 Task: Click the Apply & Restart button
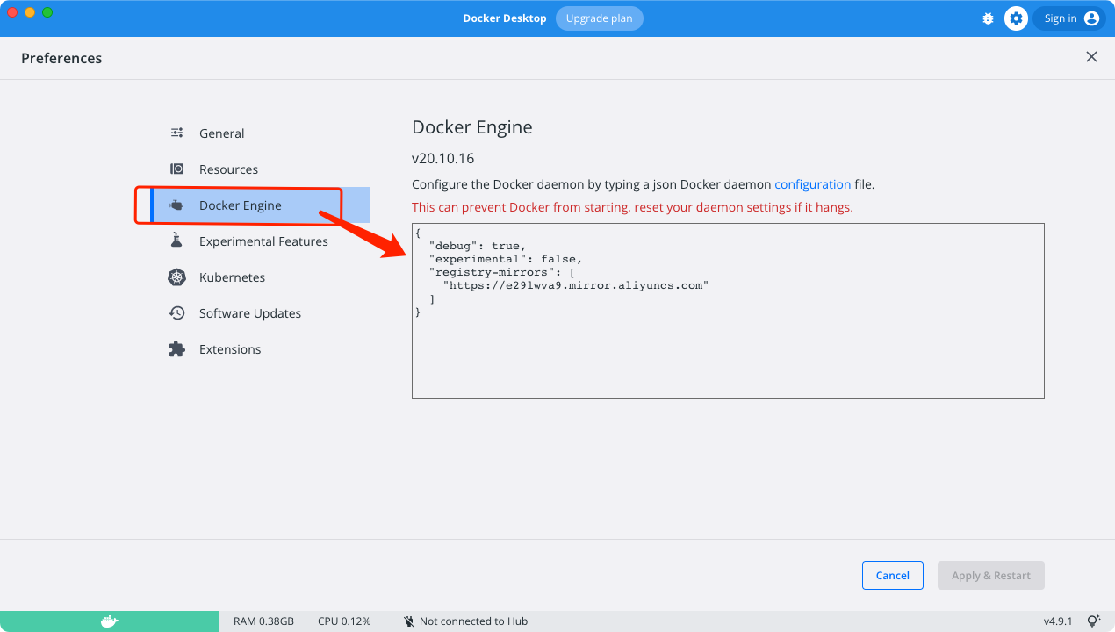pos(991,575)
